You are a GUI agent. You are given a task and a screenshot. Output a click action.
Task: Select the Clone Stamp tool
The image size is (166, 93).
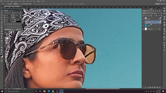(x=2, y=27)
